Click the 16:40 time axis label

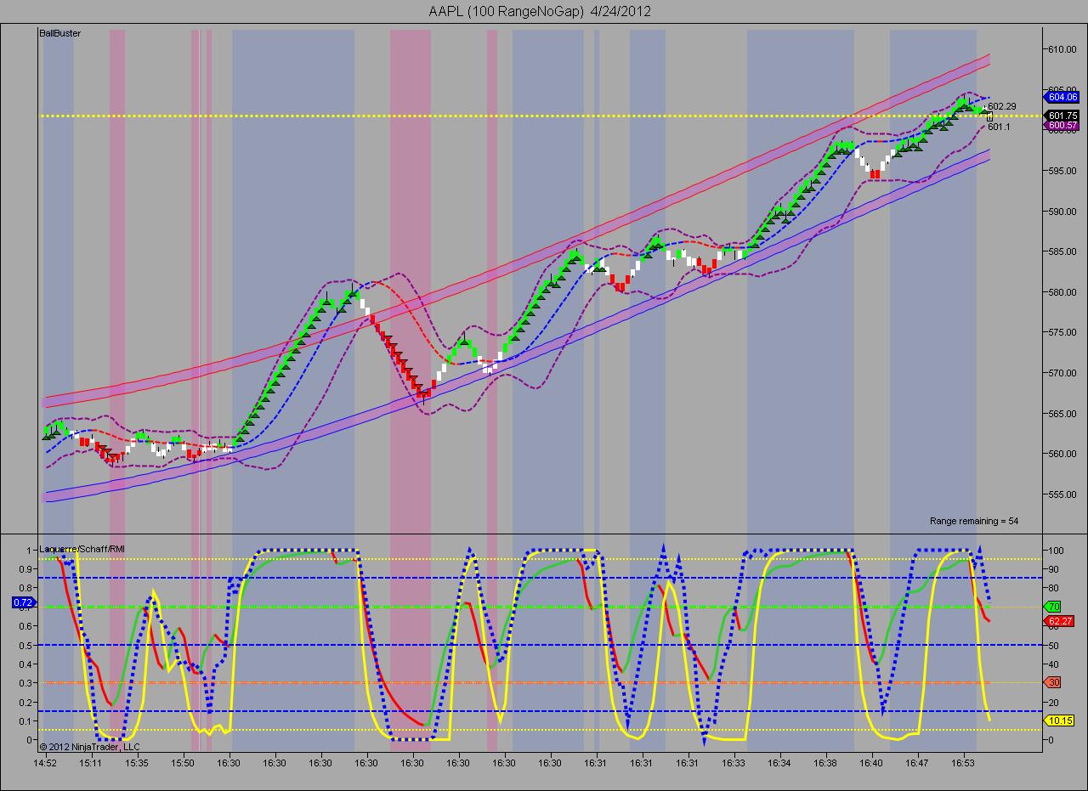871,763
